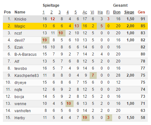Click devil7's highlighted 19 score cell
Image resolution: width=151 pixels, height=125 pixels.
[x=45, y=40]
